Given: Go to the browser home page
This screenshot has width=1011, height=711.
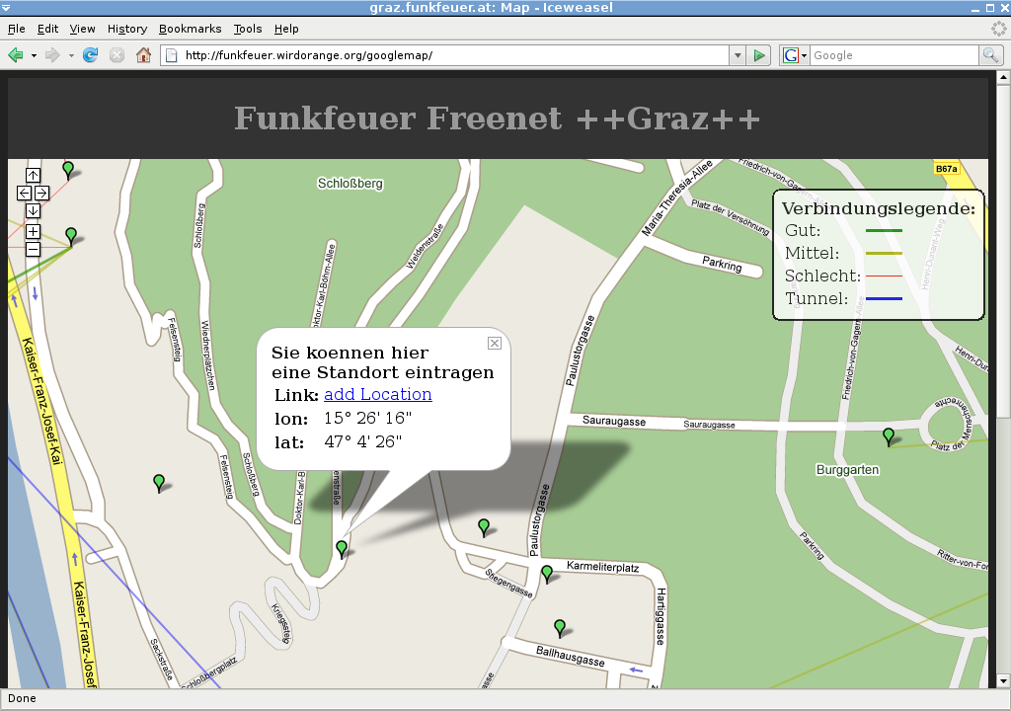Looking at the screenshot, I should pos(143,55).
